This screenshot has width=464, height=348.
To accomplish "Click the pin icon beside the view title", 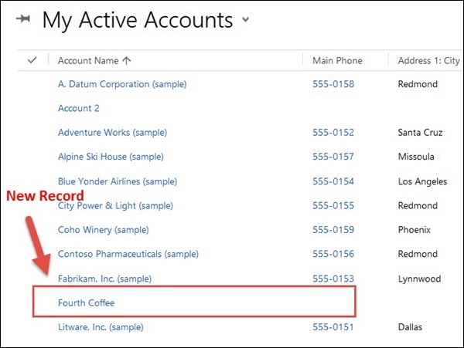I will [23, 19].
